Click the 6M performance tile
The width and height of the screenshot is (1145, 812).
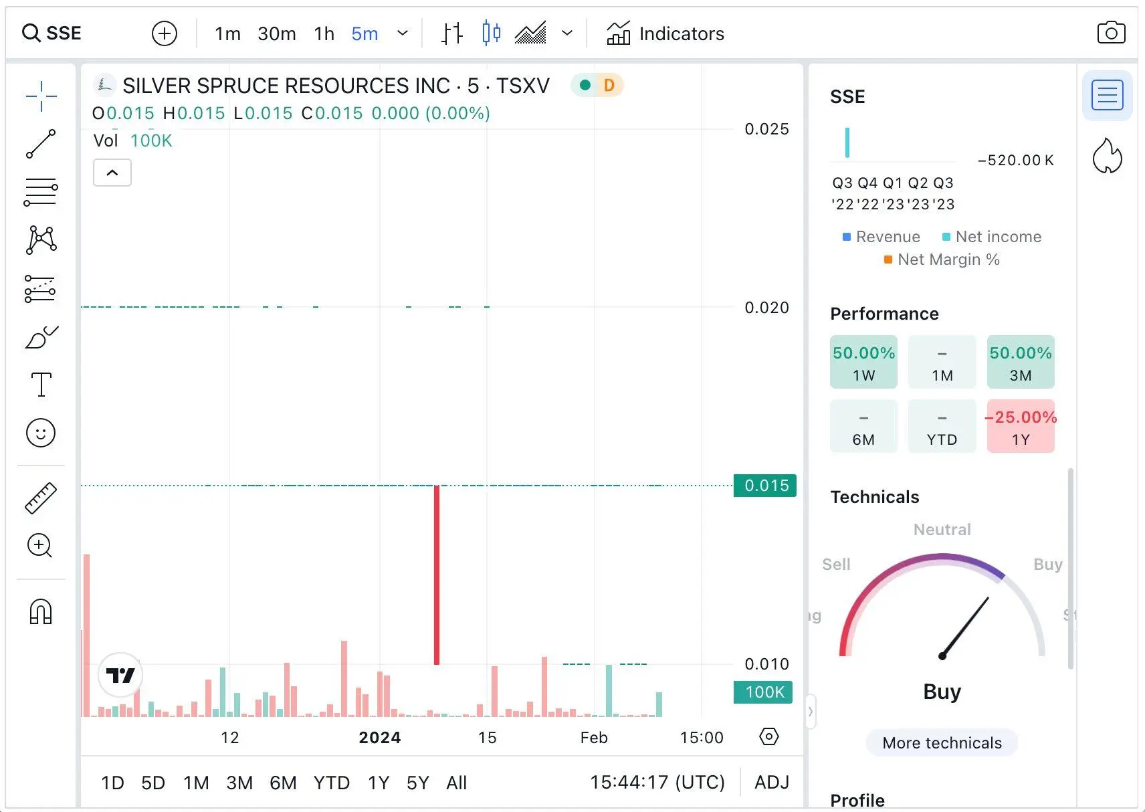coord(863,426)
